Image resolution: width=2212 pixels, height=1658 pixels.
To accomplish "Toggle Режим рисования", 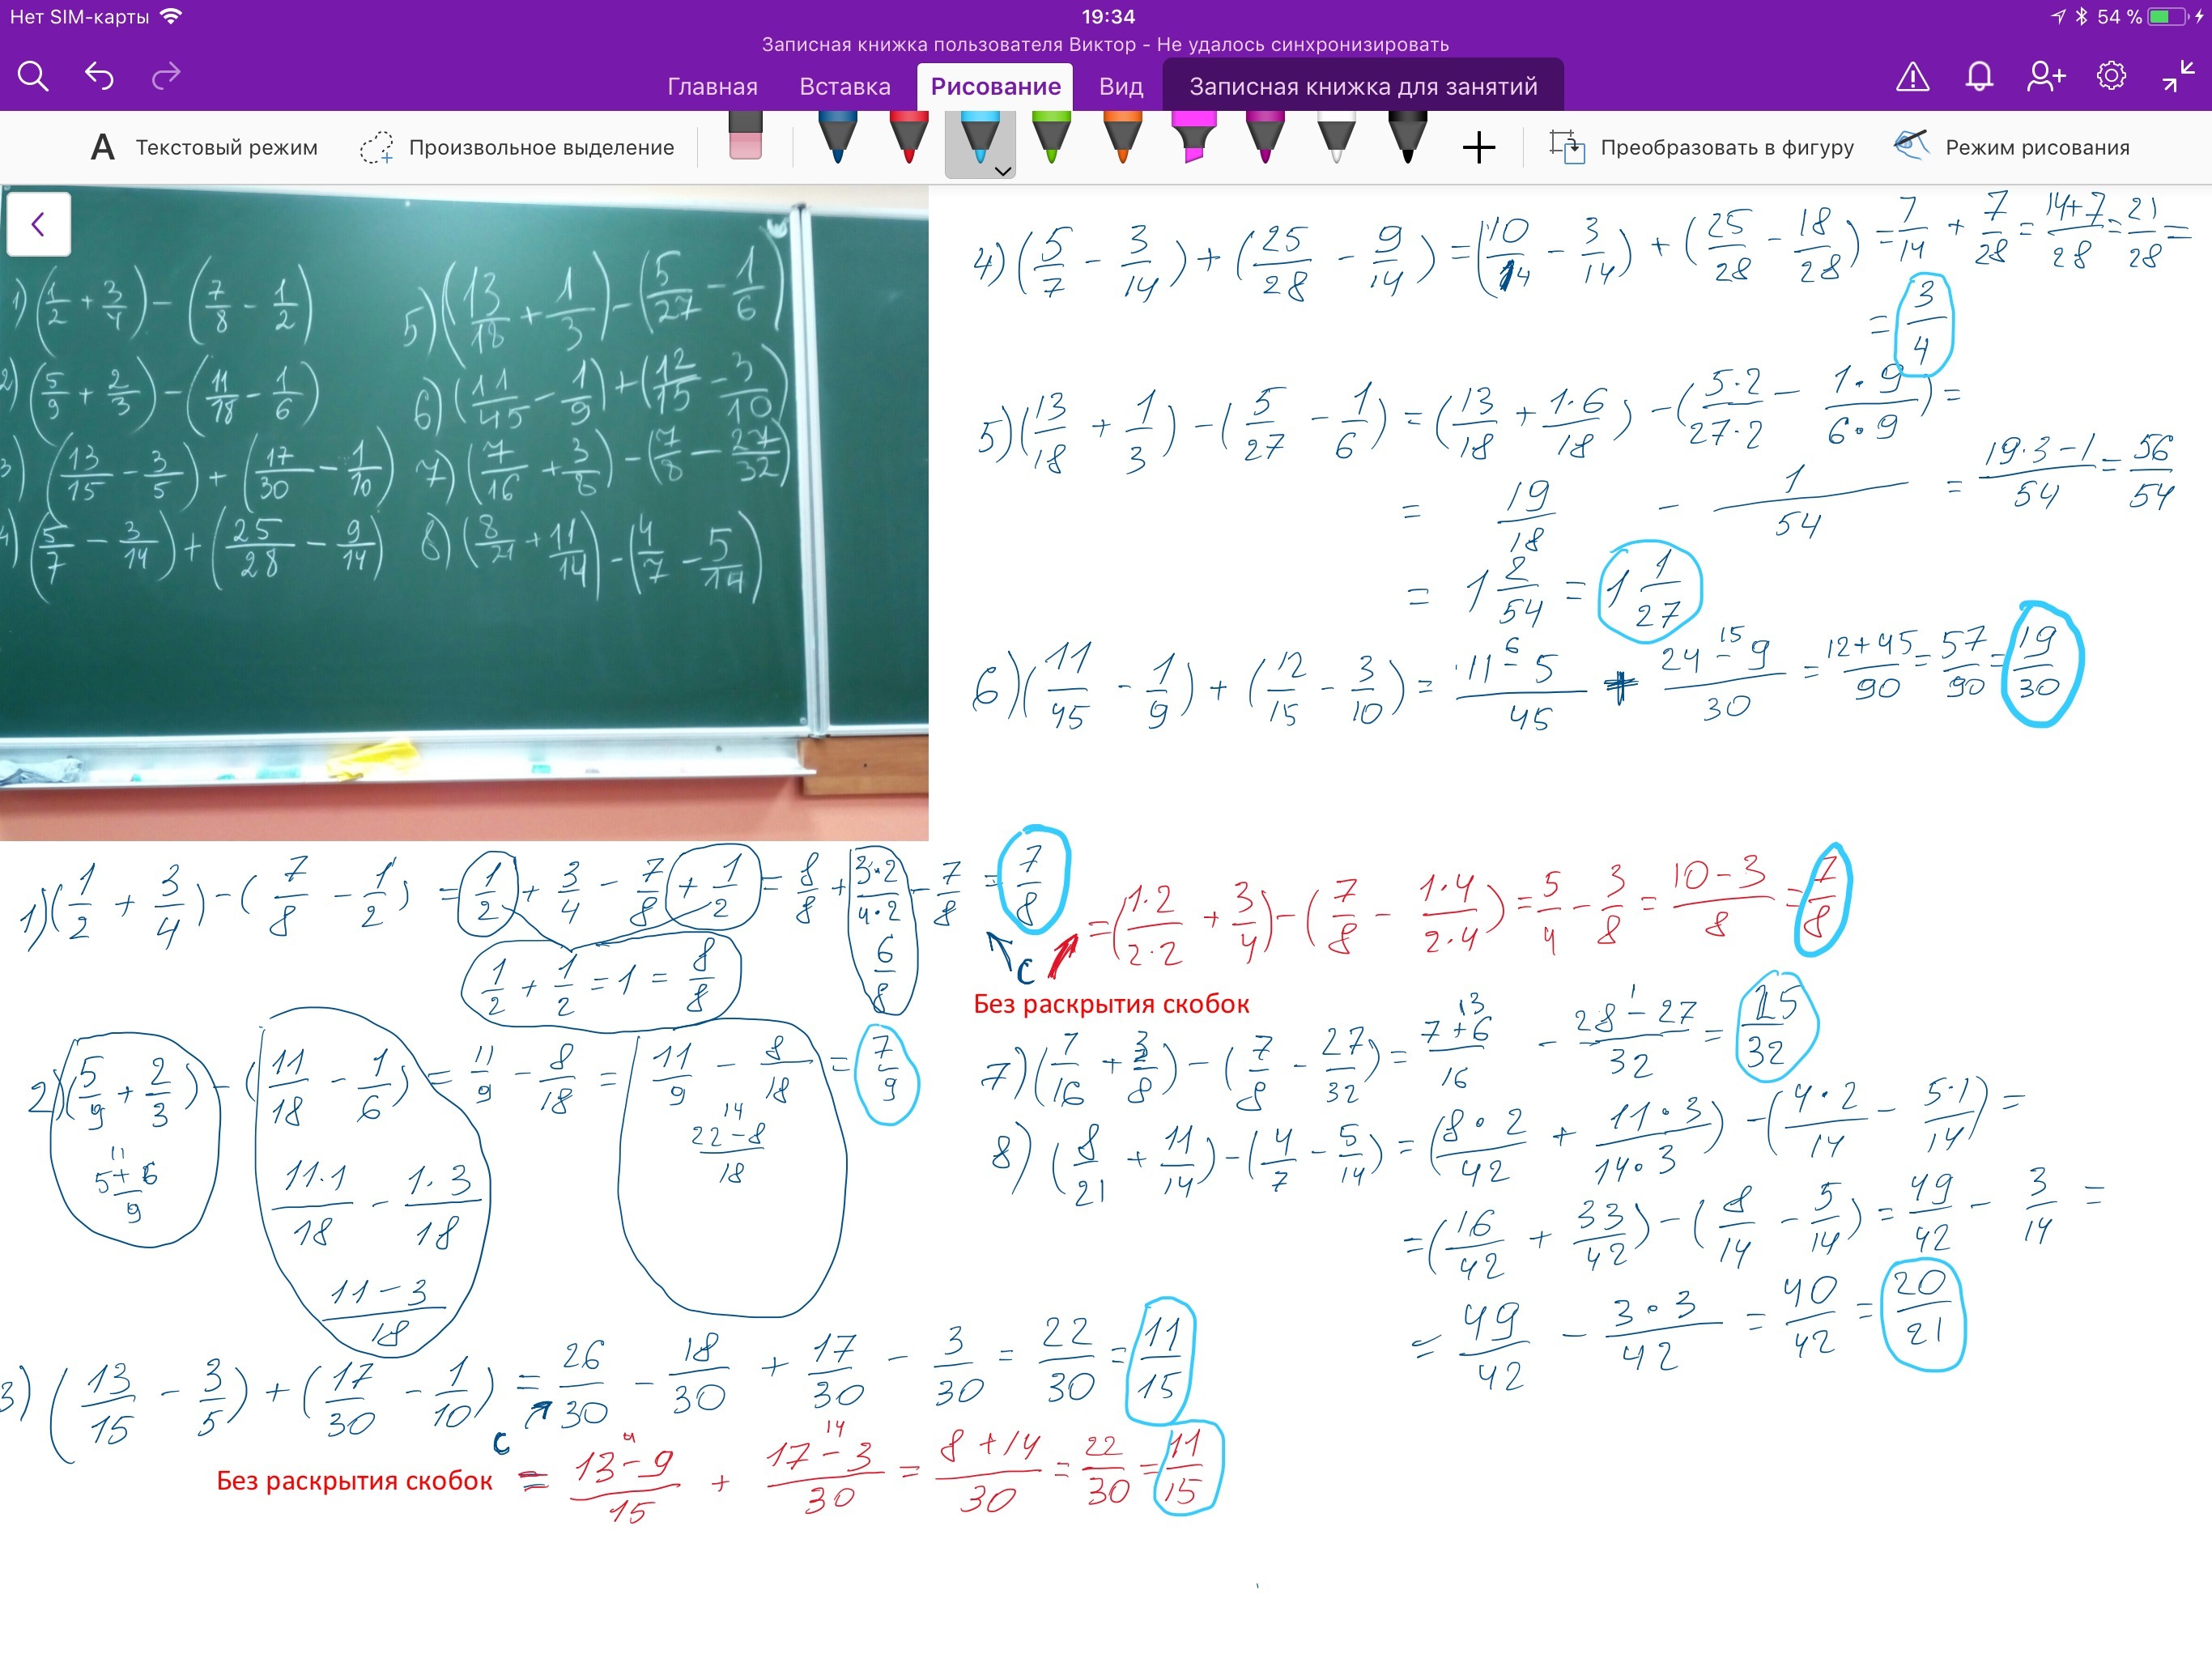I will point(2011,148).
